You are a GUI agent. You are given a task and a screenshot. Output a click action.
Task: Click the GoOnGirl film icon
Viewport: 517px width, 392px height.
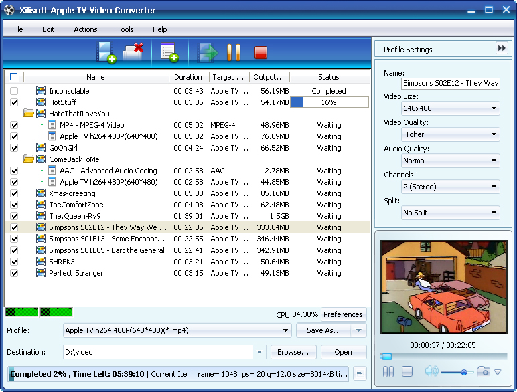pyautogui.click(x=41, y=148)
